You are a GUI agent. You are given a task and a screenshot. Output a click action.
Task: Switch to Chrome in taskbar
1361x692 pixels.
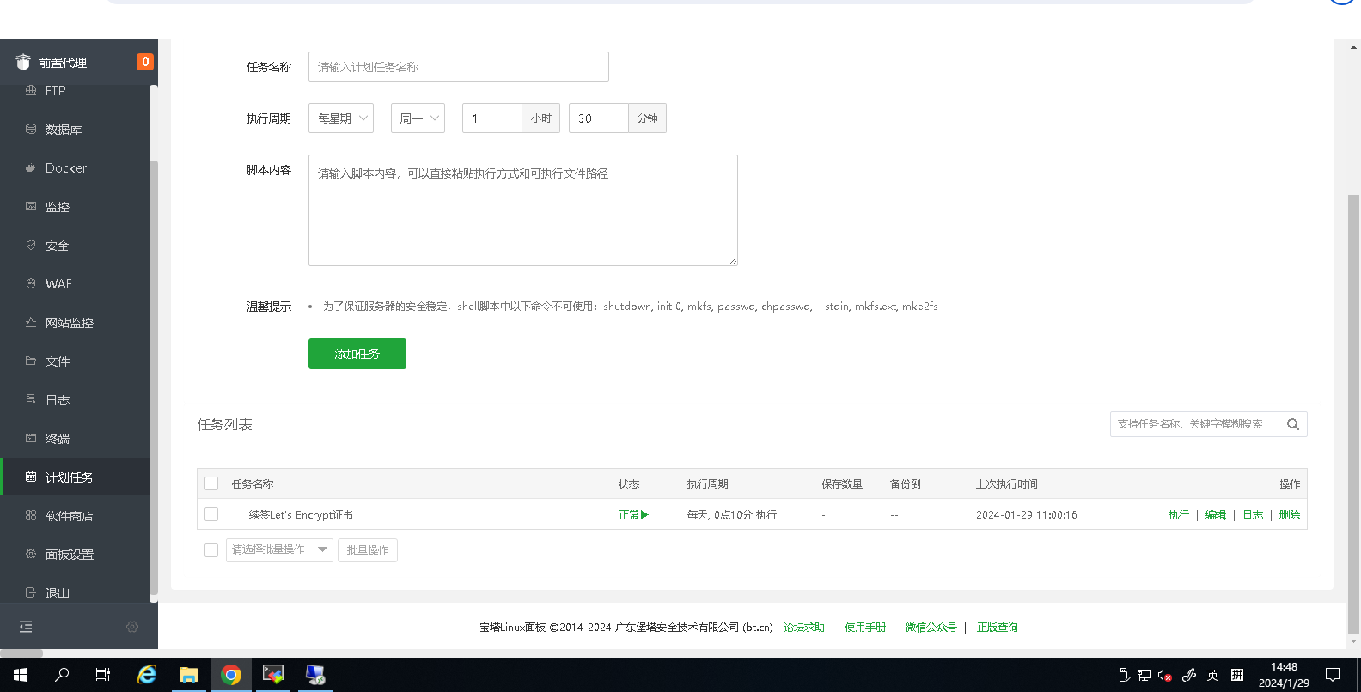pyautogui.click(x=231, y=675)
